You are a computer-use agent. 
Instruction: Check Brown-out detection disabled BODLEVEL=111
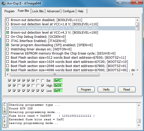coord(8,20)
